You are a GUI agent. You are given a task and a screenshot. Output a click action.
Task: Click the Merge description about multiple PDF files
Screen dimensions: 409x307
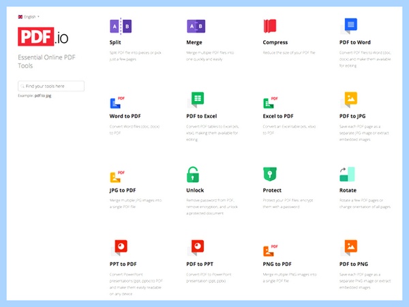point(210,56)
